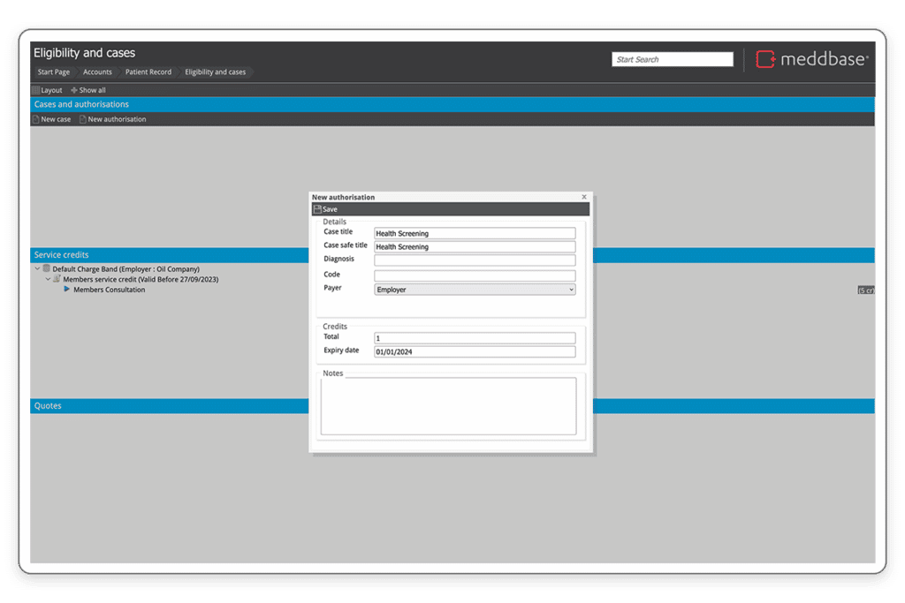
Task: Focus the Expiry date field
Action: pos(475,352)
